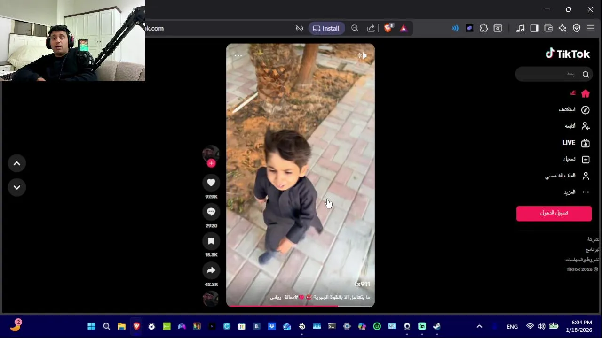The height and width of the screenshot is (338, 602).
Task: Open the media control music note icon
Action: pos(520,28)
